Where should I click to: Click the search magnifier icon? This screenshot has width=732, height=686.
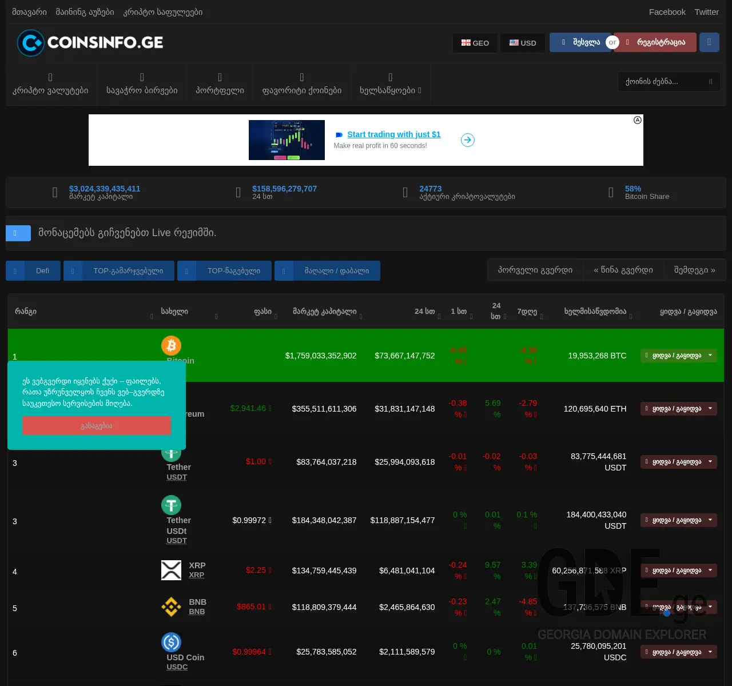(711, 81)
